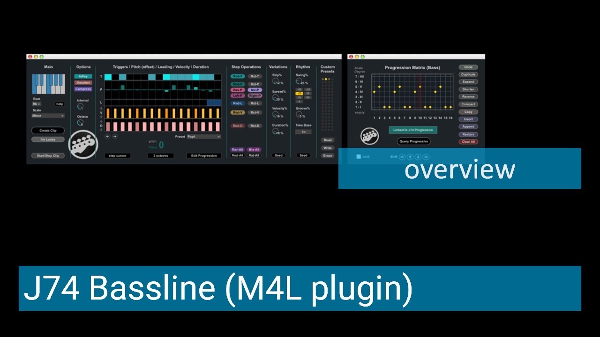Click the bass headstock logo in main window

(83, 145)
